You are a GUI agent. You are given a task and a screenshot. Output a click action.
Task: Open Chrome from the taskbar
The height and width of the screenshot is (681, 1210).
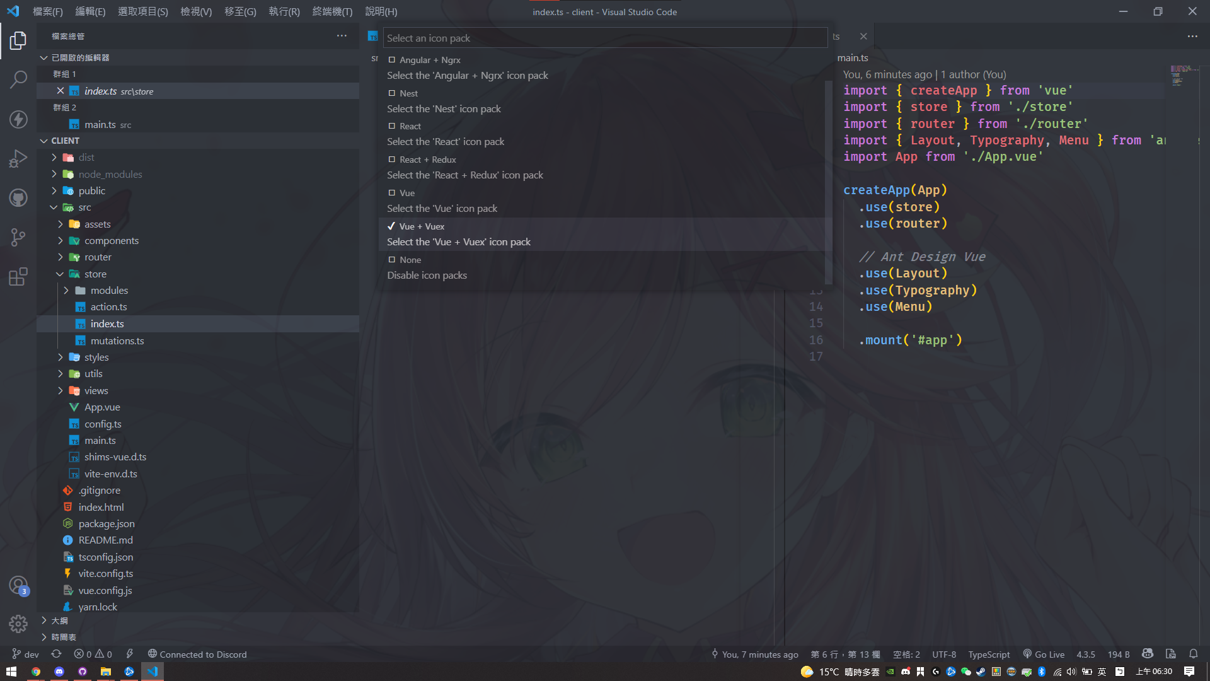[x=36, y=672]
